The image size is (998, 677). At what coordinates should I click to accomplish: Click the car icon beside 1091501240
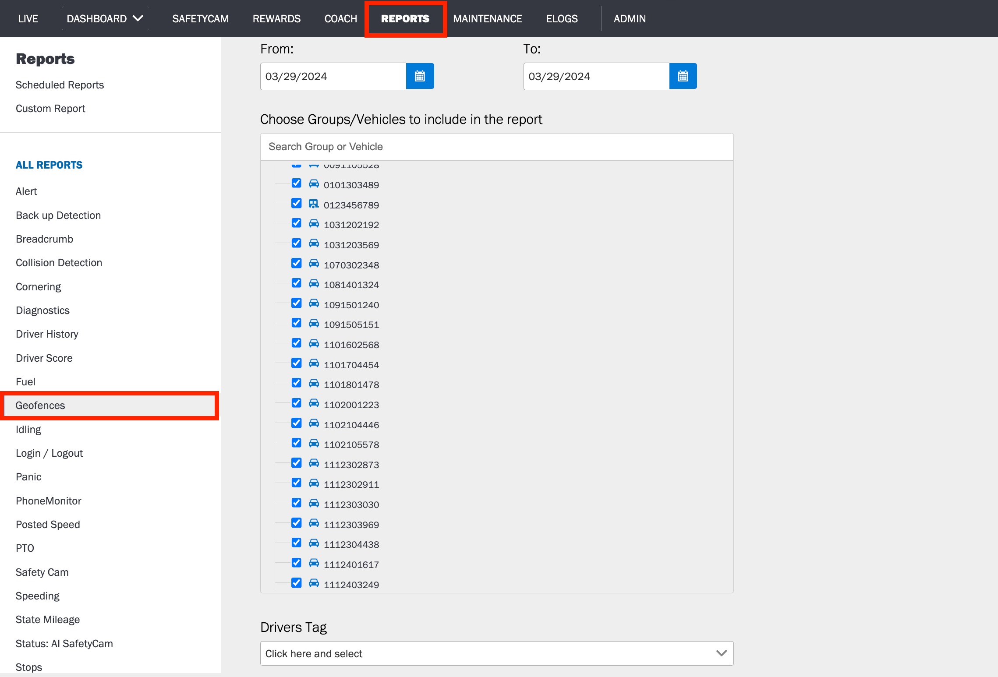(314, 304)
